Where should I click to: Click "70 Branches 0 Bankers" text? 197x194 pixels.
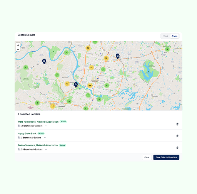click(x=32, y=126)
